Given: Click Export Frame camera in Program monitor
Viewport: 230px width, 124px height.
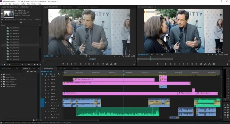Looking at the screenshot, I should pyautogui.click(x=214, y=64).
